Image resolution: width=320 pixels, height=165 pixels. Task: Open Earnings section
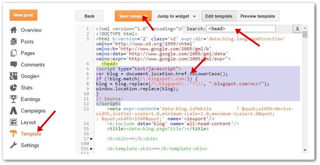point(30,99)
